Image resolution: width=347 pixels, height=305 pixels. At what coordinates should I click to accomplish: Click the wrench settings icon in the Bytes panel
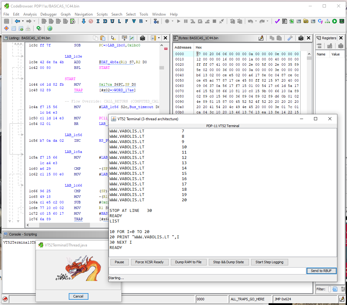pos(290,38)
